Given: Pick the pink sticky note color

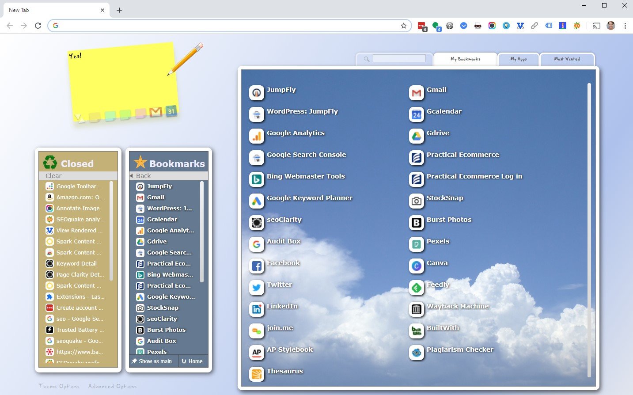Looking at the screenshot, I should click(x=140, y=114).
